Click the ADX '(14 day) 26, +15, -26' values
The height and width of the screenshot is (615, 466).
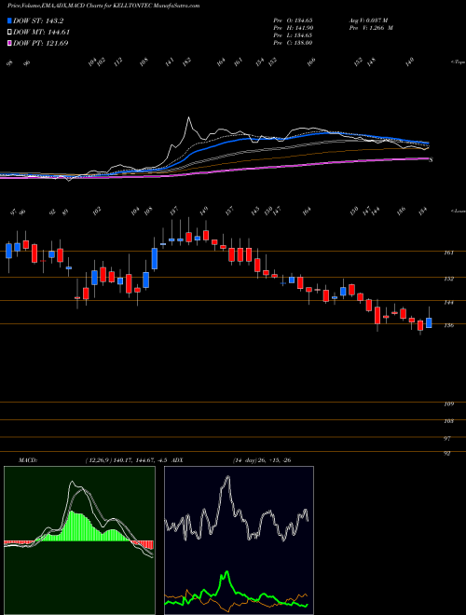click(262, 460)
